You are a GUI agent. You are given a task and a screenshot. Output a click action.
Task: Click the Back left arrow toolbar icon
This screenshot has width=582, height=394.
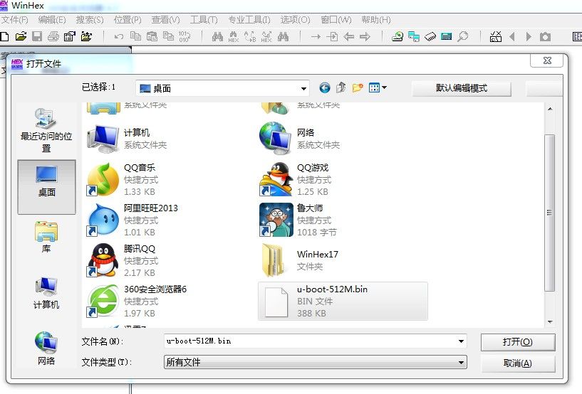point(348,37)
